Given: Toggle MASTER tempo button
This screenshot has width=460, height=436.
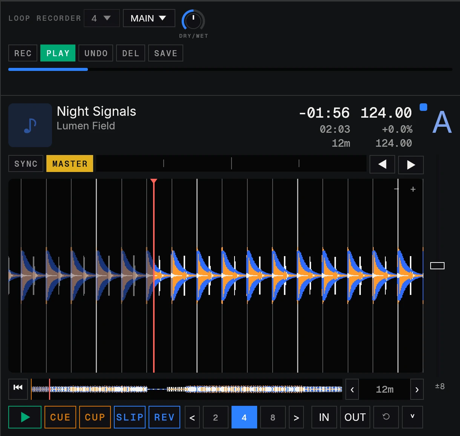Looking at the screenshot, I should (70, 164).
